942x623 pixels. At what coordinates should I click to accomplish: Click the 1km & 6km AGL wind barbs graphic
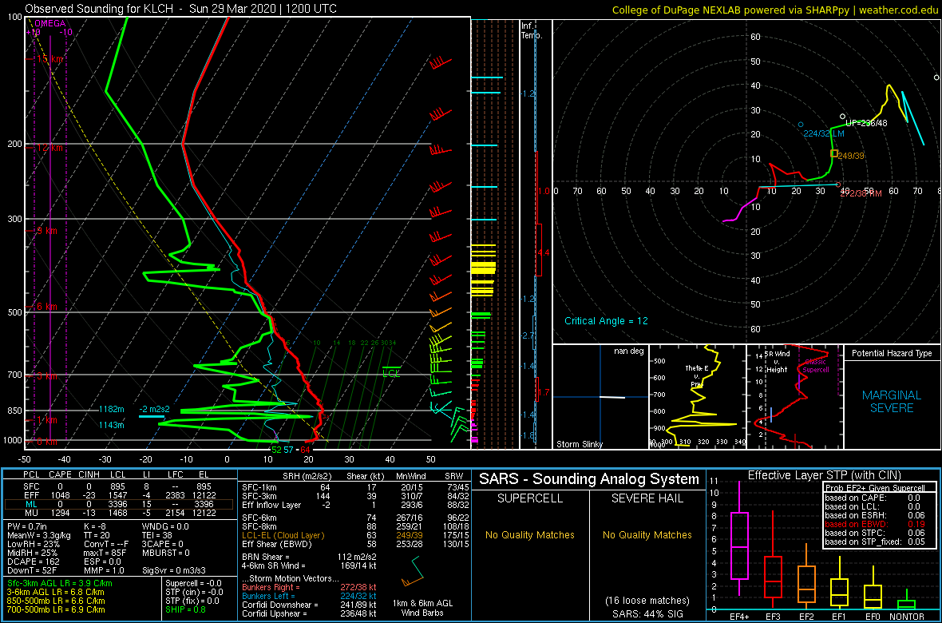[x=414, y=570]
